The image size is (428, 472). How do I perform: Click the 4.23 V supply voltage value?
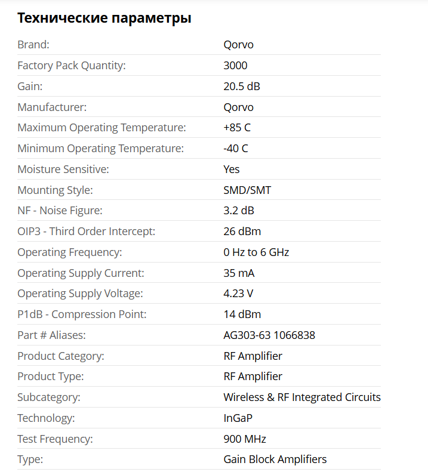(x=239, y=294)
